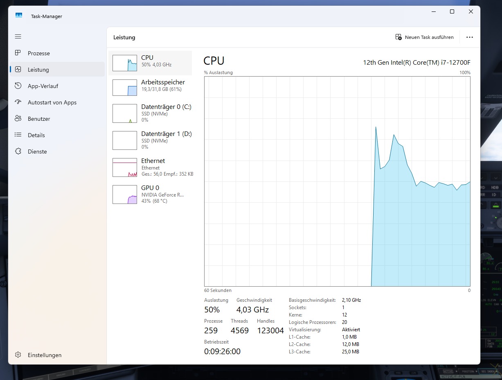
Task: Click the Handles count 123004
Action: click(270, 330)
